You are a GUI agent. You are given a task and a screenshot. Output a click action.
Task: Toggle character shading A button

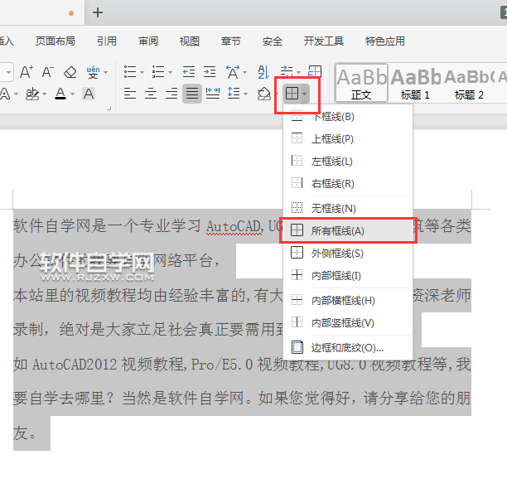coord(89,94)
